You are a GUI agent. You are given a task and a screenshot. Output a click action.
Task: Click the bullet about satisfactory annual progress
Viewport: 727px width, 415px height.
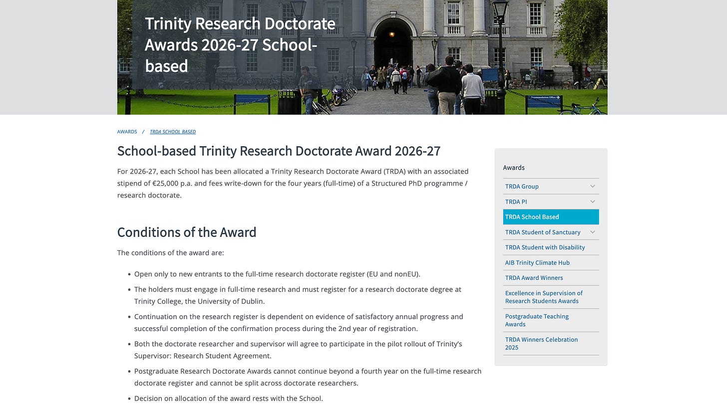[x=299, y=323]
